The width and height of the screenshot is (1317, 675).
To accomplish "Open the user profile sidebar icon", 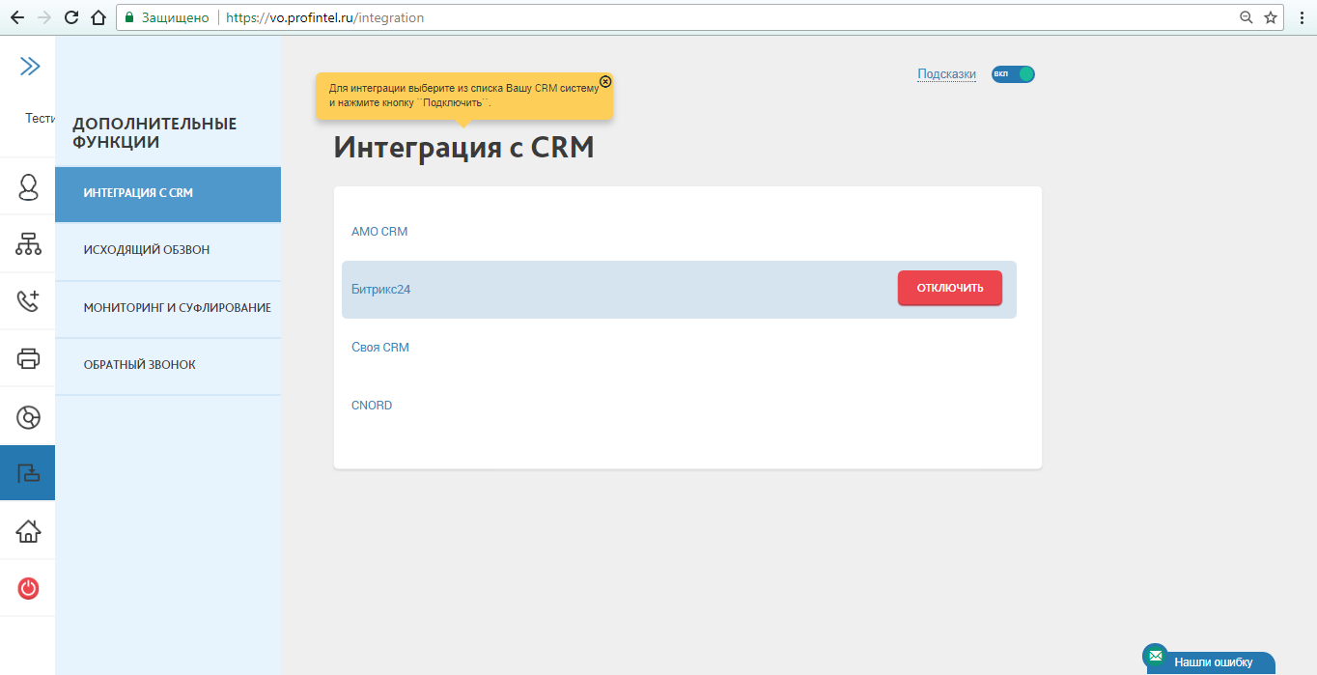I will (x=28, y=186).
